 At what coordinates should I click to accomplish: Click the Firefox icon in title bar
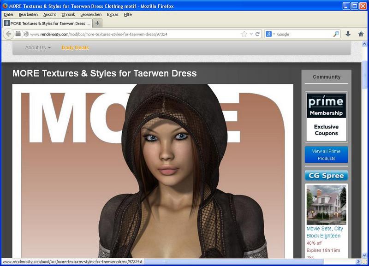point(5,6)
